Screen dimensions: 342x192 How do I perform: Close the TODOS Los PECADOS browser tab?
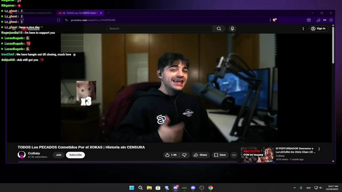[x=101, y=13]
